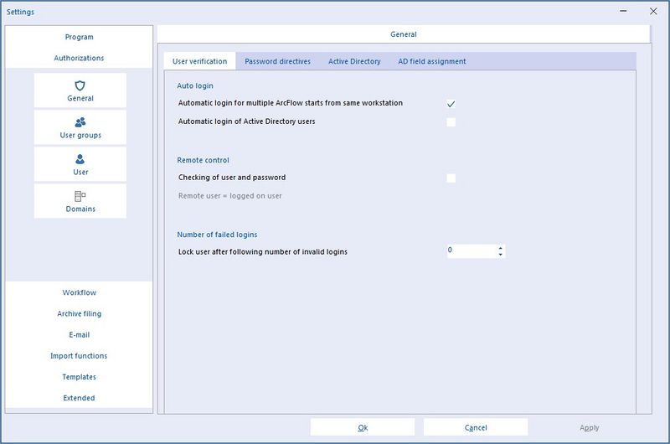670x444 pixels.
Task: Enable automatic login of Active Directory users
Action: [451, 122]
